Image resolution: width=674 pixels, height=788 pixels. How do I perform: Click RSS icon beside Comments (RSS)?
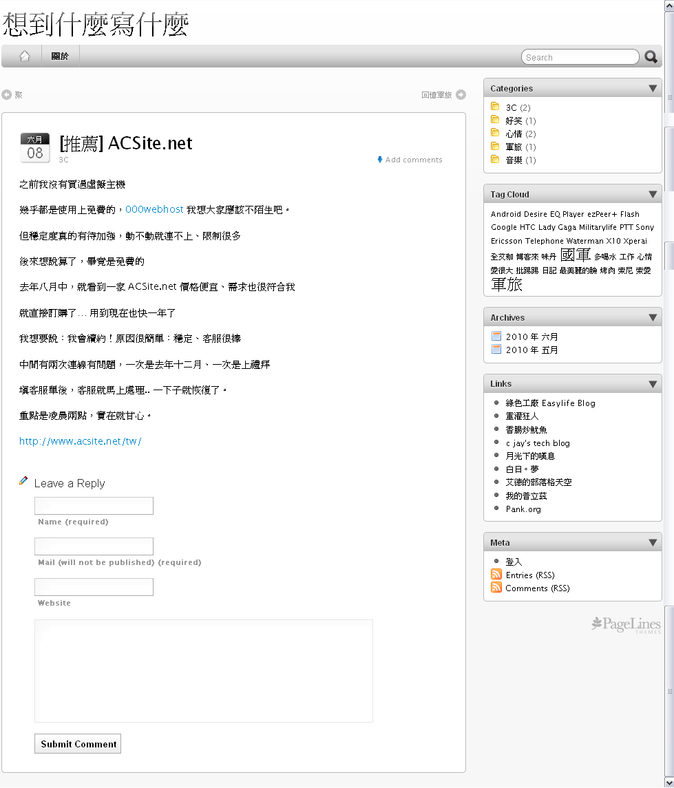(x=496, y=587)
